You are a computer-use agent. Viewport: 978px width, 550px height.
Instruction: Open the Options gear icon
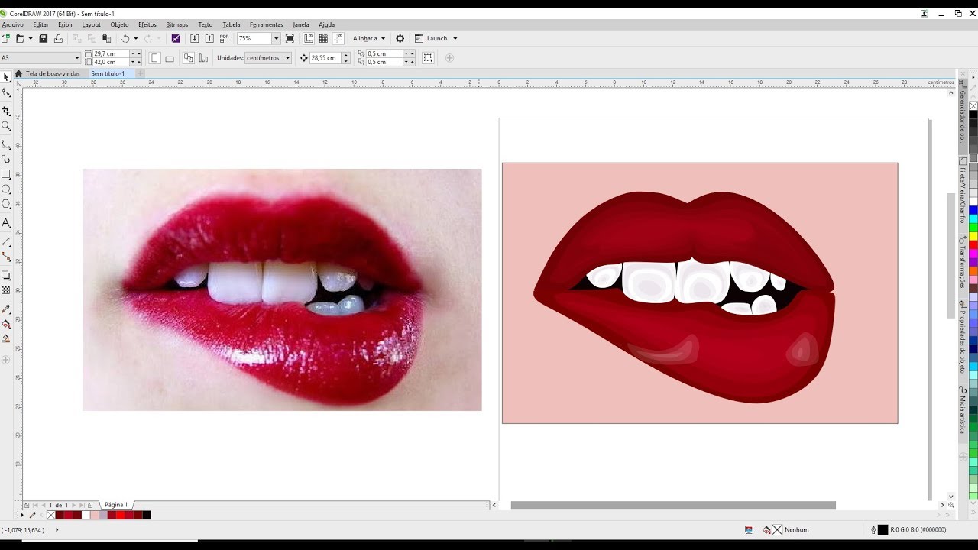(400, 38)
